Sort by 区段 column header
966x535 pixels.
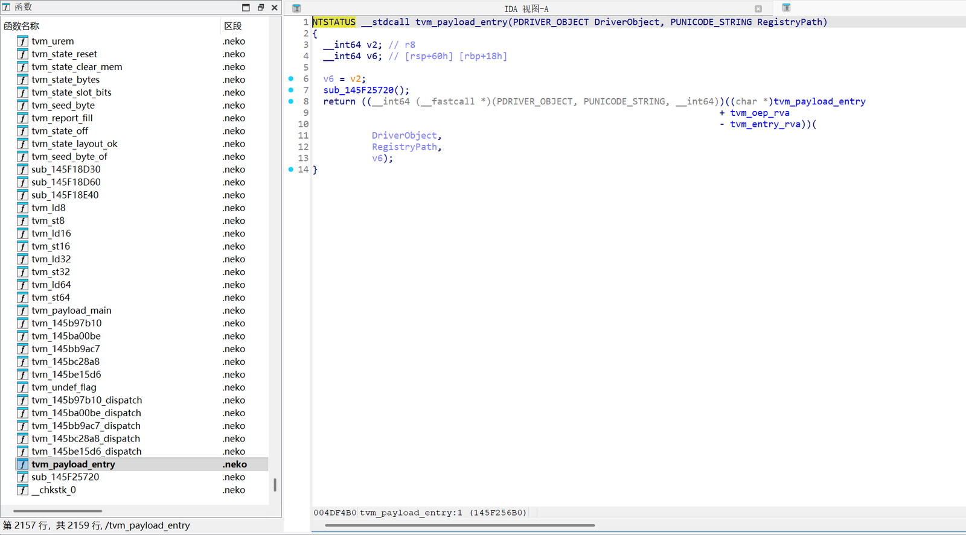pos(233,26)
